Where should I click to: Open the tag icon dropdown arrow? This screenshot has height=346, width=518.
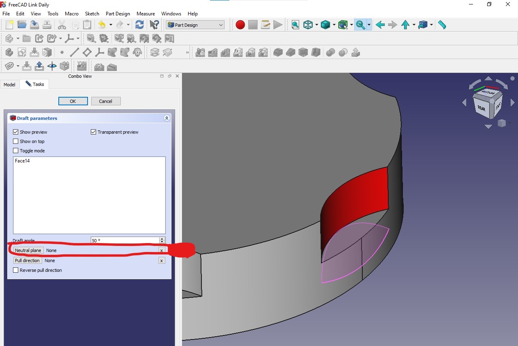(x=17, y=66)
